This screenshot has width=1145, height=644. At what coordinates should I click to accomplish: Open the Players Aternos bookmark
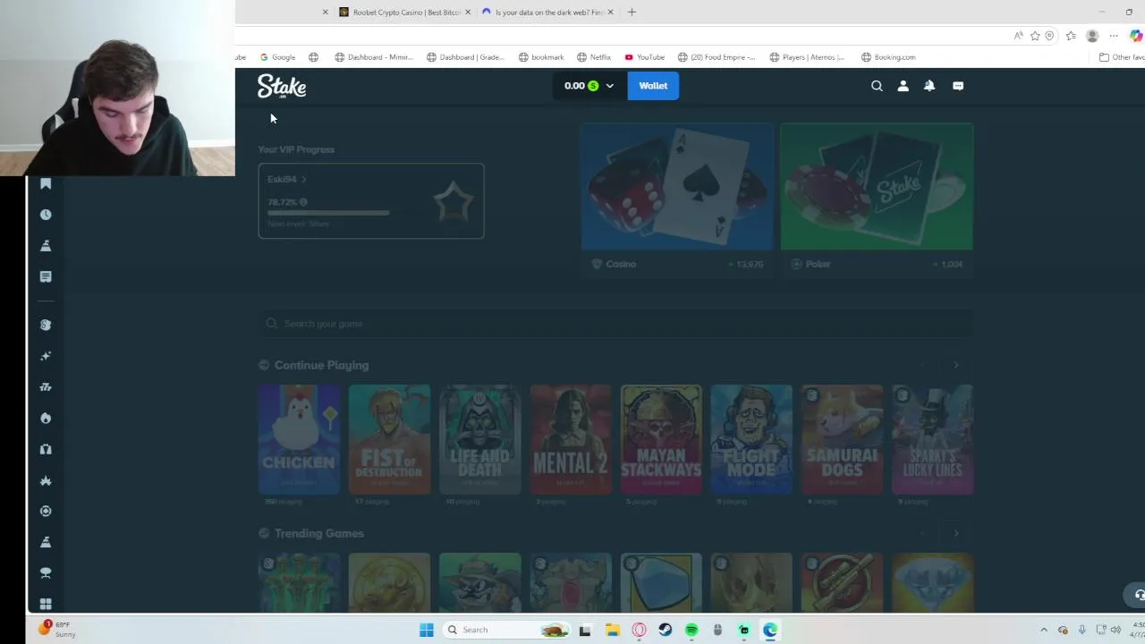807,57
